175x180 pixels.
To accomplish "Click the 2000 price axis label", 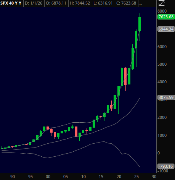I will (x=162, y=117).
